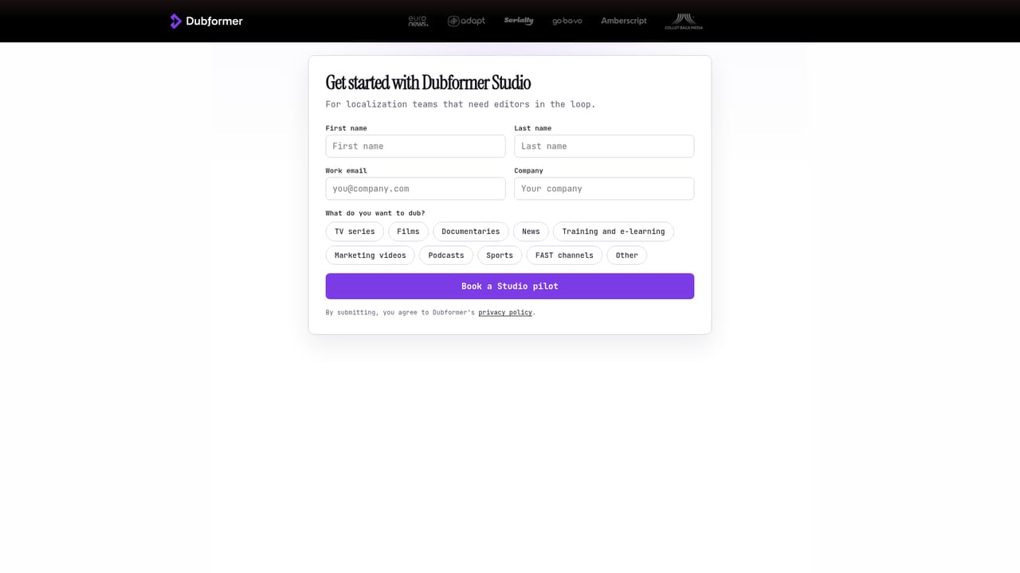
Task: Open the privacy policy link
Action: click(505, 313)
